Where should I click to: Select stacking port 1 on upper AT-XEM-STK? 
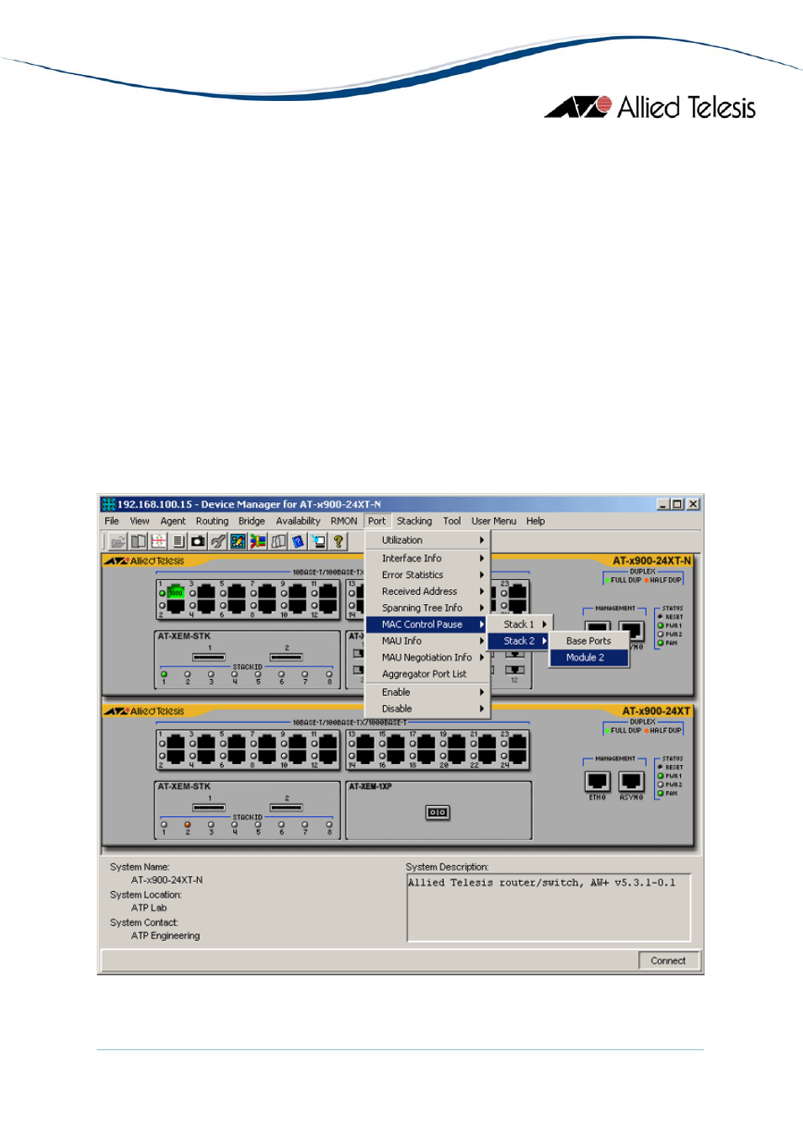point(209,657)
